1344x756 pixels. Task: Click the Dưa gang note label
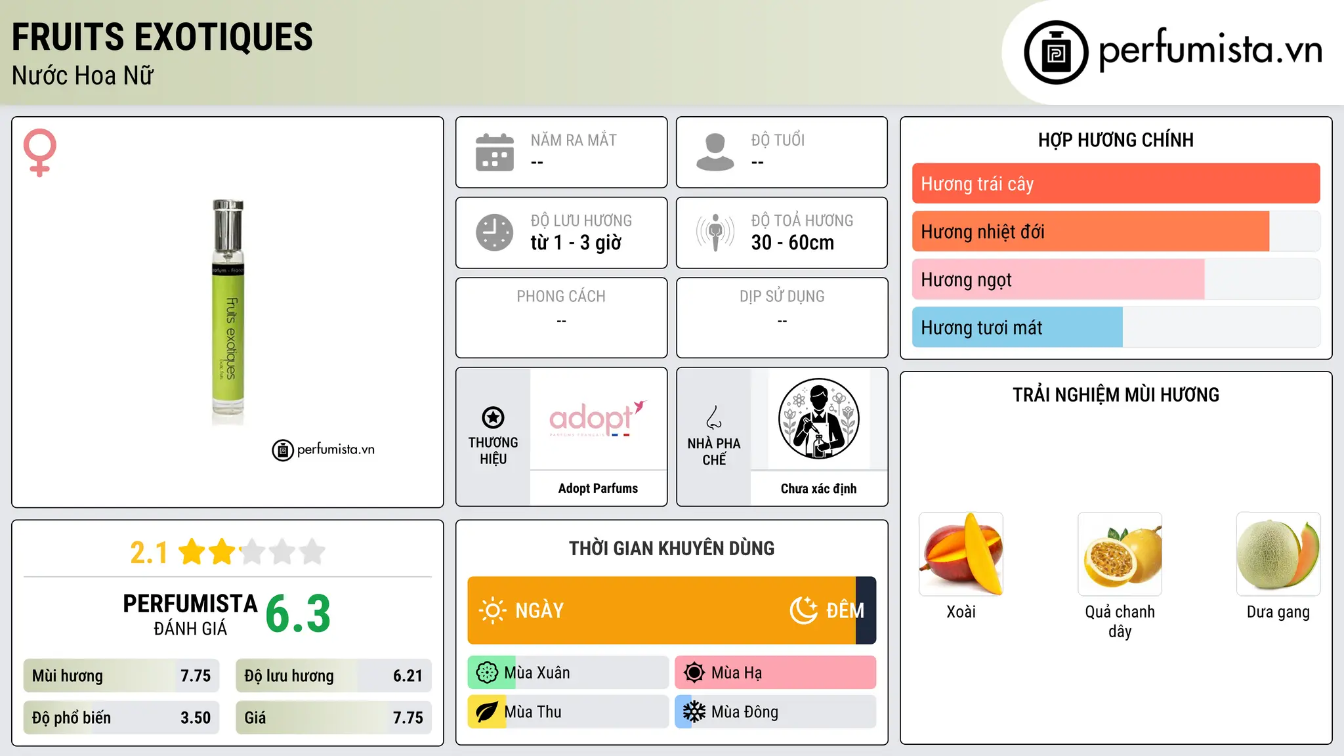click(1278, 612)
